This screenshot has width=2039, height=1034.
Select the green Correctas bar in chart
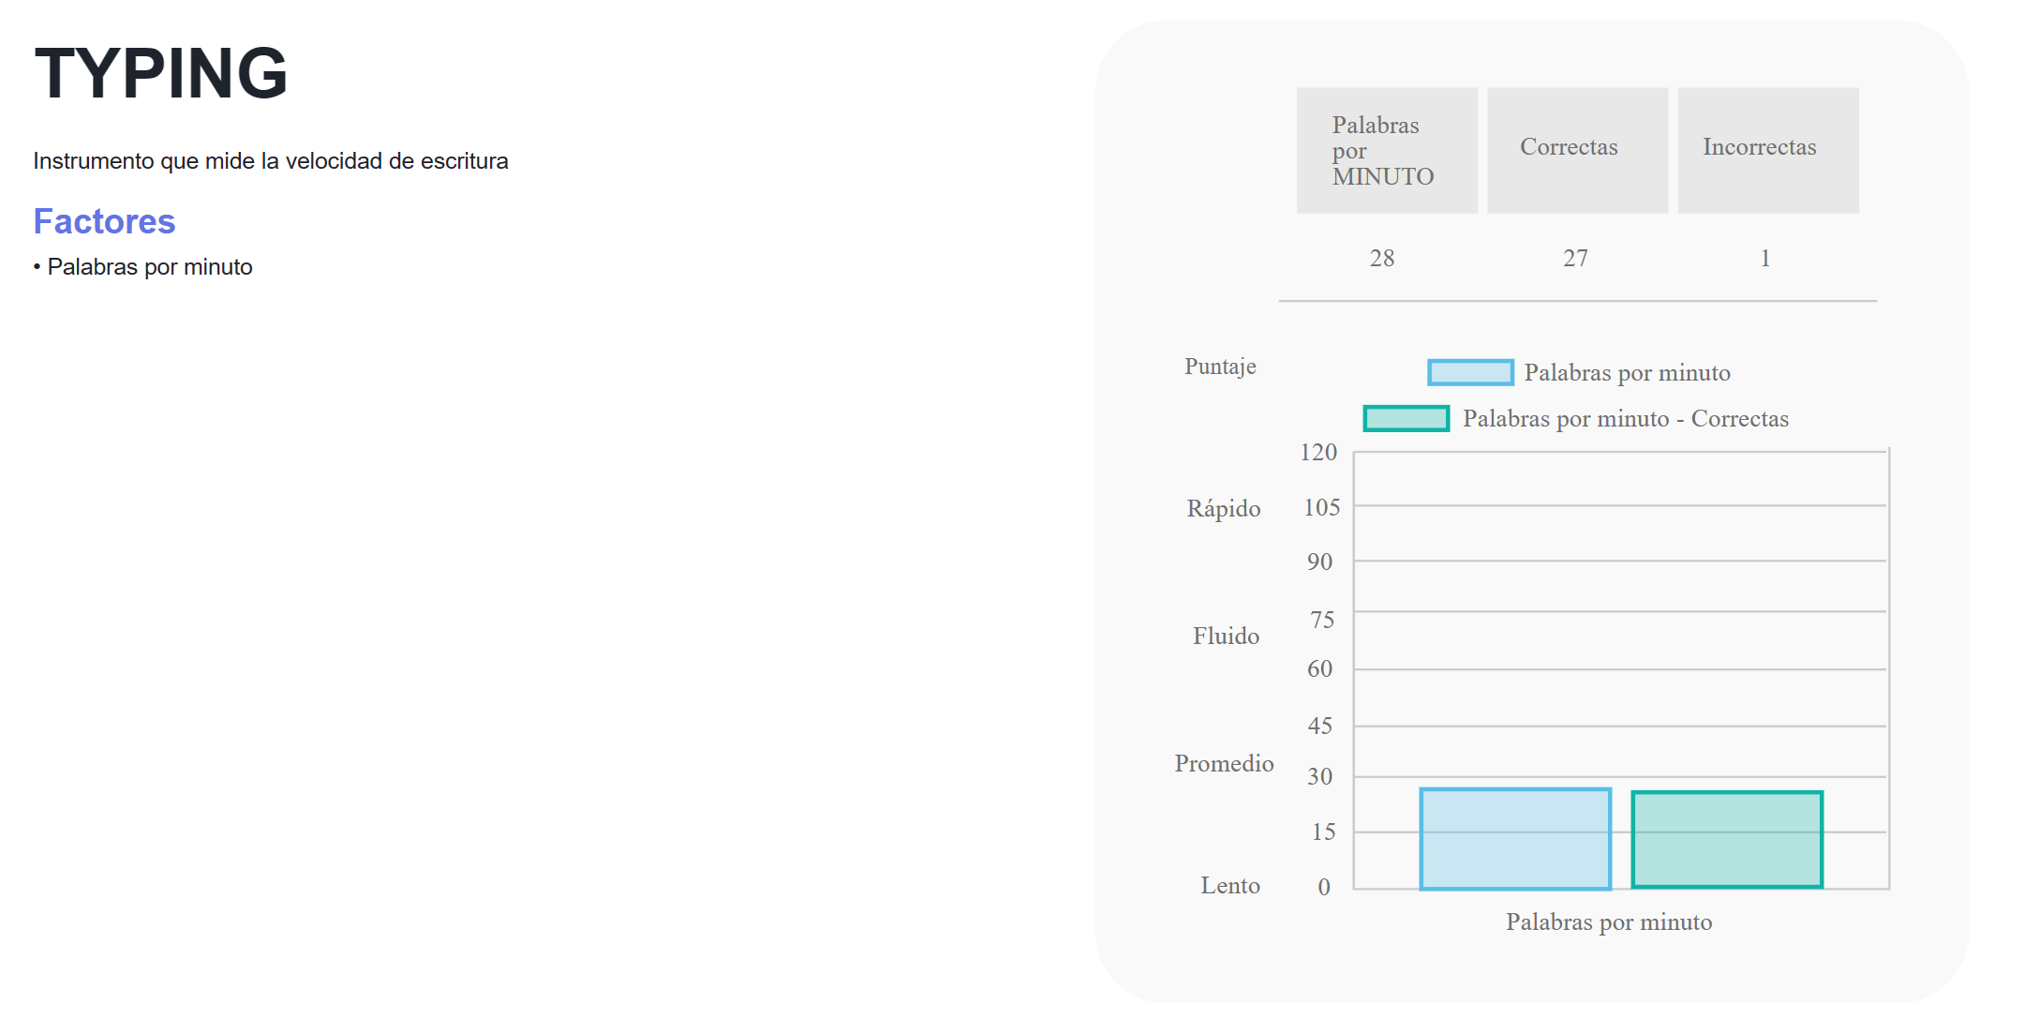[1726, 840]
